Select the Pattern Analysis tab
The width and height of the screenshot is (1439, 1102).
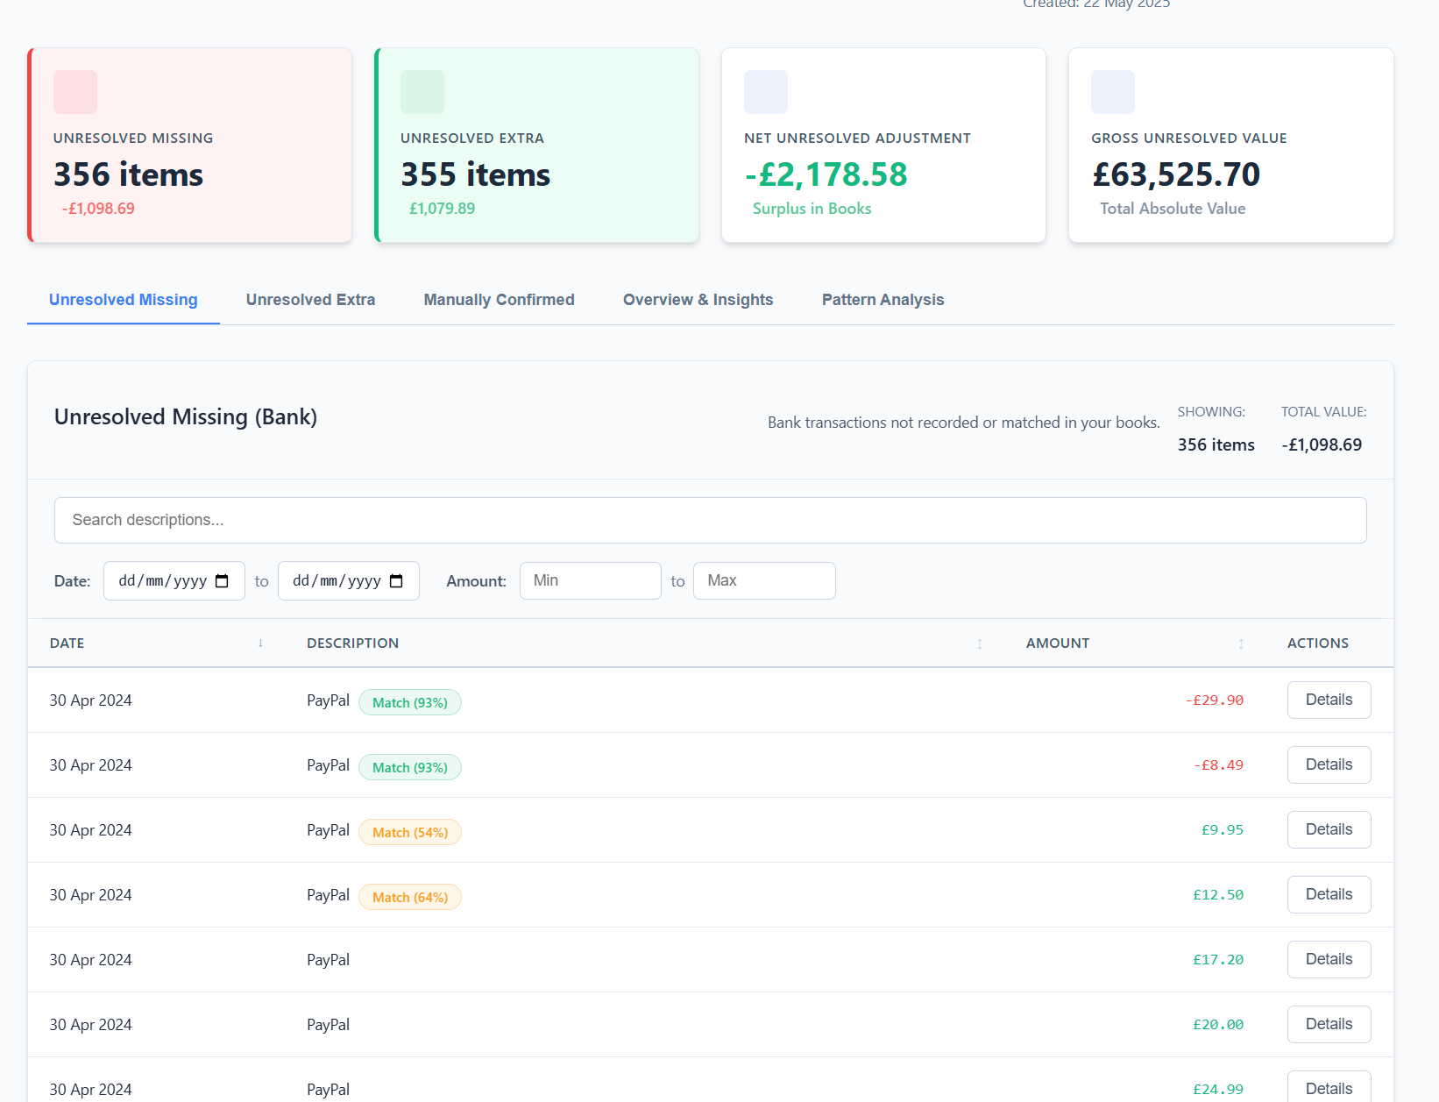883,300
